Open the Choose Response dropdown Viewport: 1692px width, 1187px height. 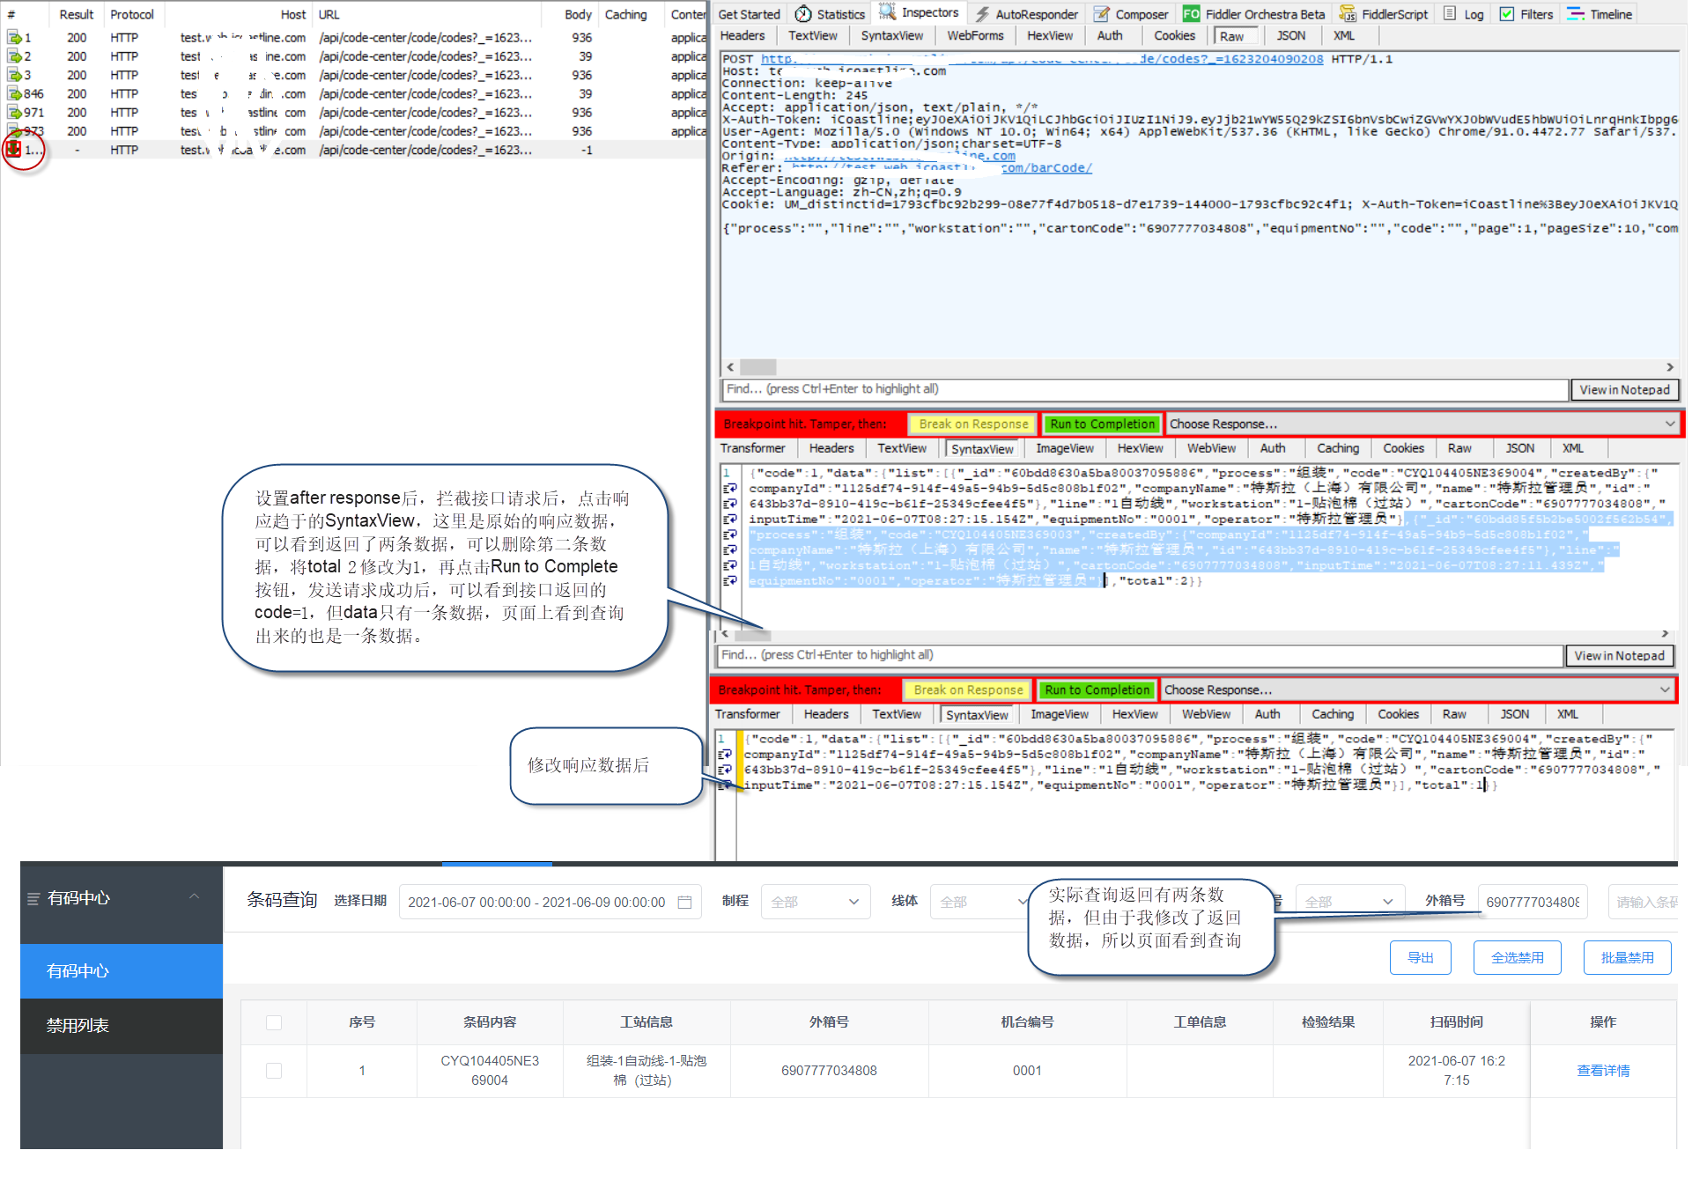click(x=1421, y=424)
